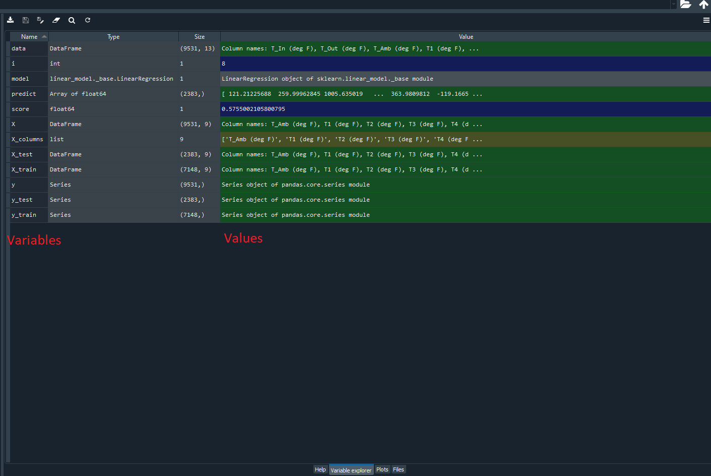Select the 'score' variable name
711x476 pixels.
point(21,109)
